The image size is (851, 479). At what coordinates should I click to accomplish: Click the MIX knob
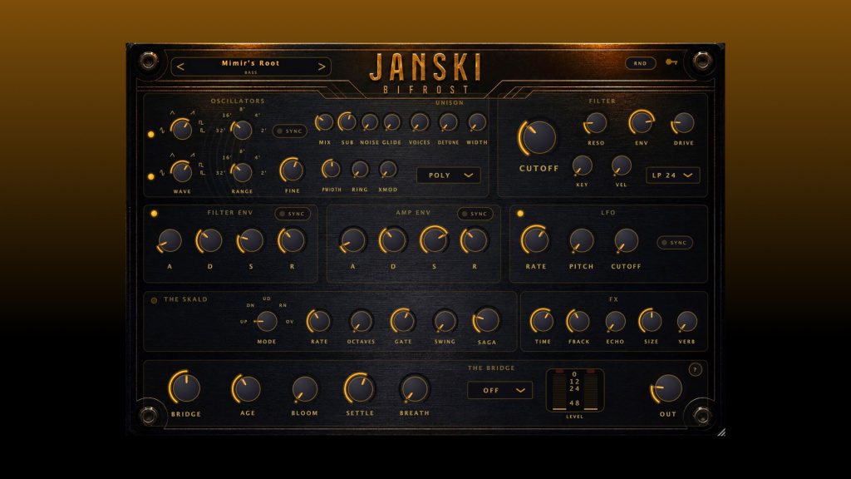coord(325,123)
